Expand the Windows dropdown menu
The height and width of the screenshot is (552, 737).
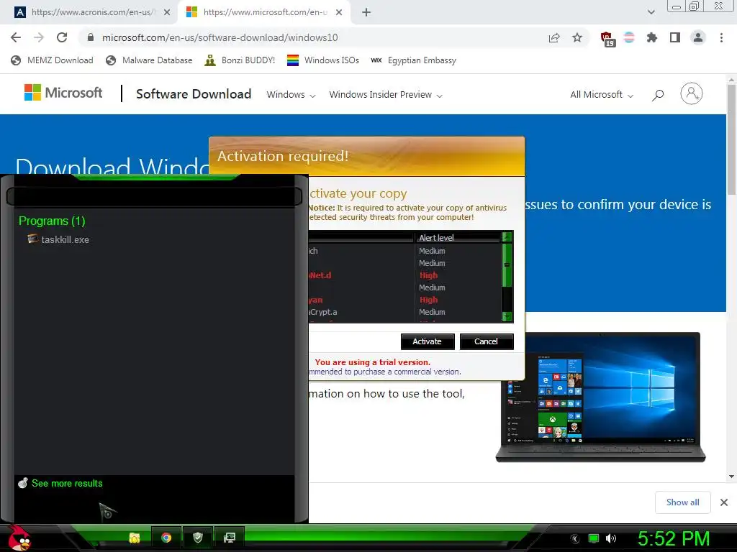(x=291, y=95)
